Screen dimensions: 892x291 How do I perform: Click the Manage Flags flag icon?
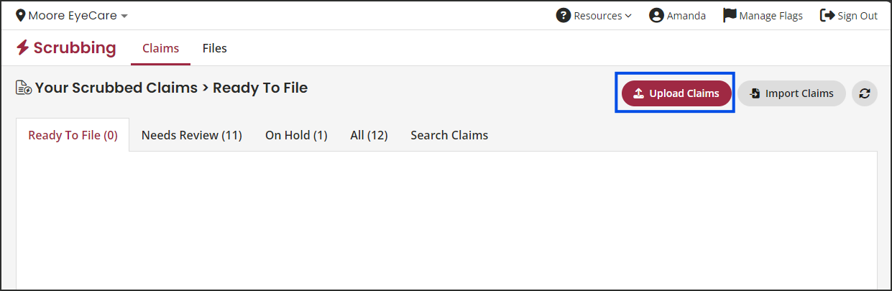tap(730, 15)
